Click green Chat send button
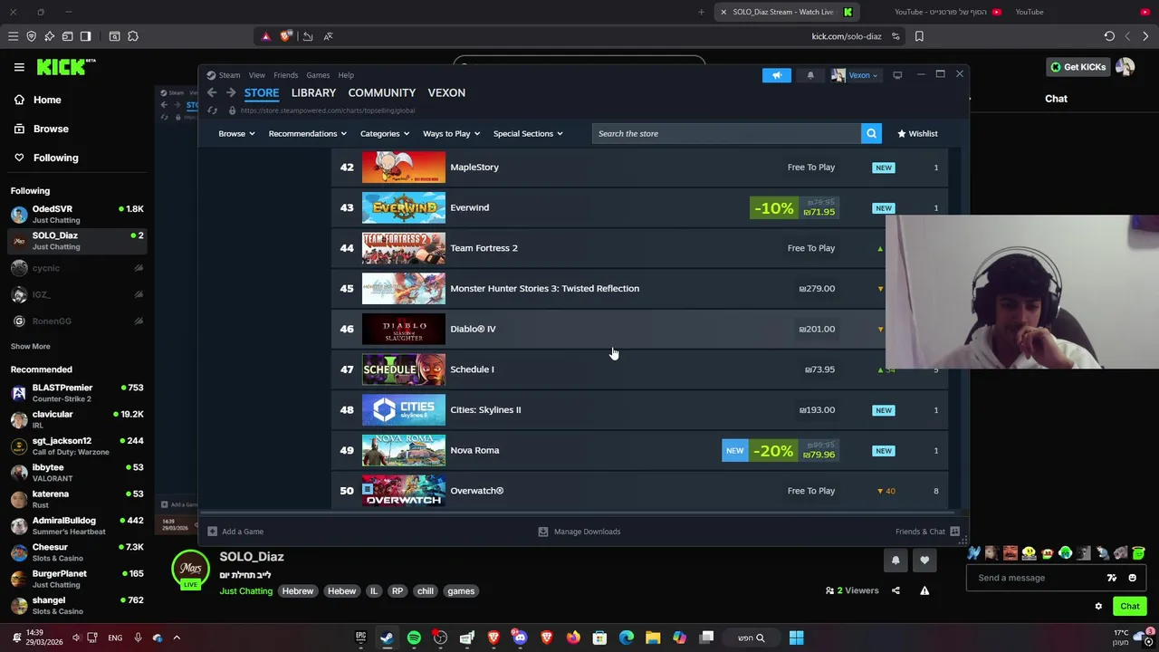 (x=1130, y=606)
